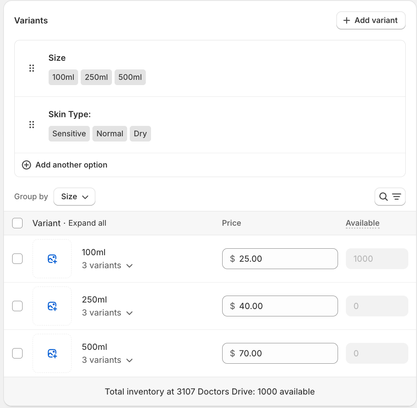The width and height of the screenshot is (417, 408).
Task: Check the select-all checkbox in the table header
Action: tap(17, 223)
